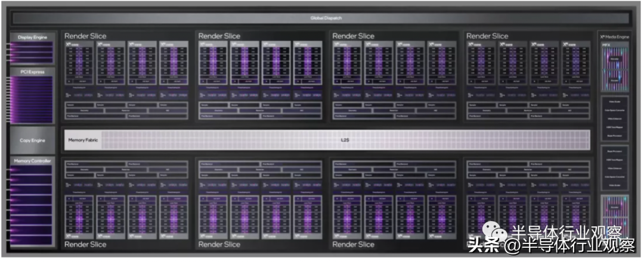The width and height of the screenshot is (644, 262).
Task: Click the Xe Media Engine heading
Action: click(614, 37)
